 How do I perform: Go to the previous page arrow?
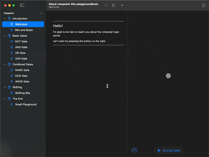pyautogui.click(x=106, y=5)
